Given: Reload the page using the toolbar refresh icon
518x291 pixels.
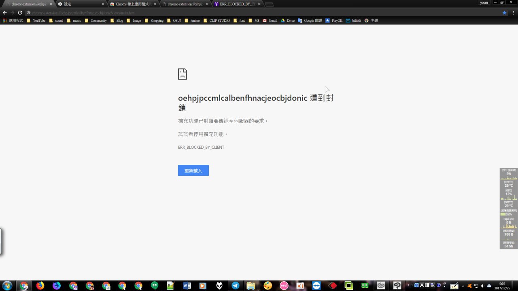Looking at the screenshot, I should [x=20, y=13].
